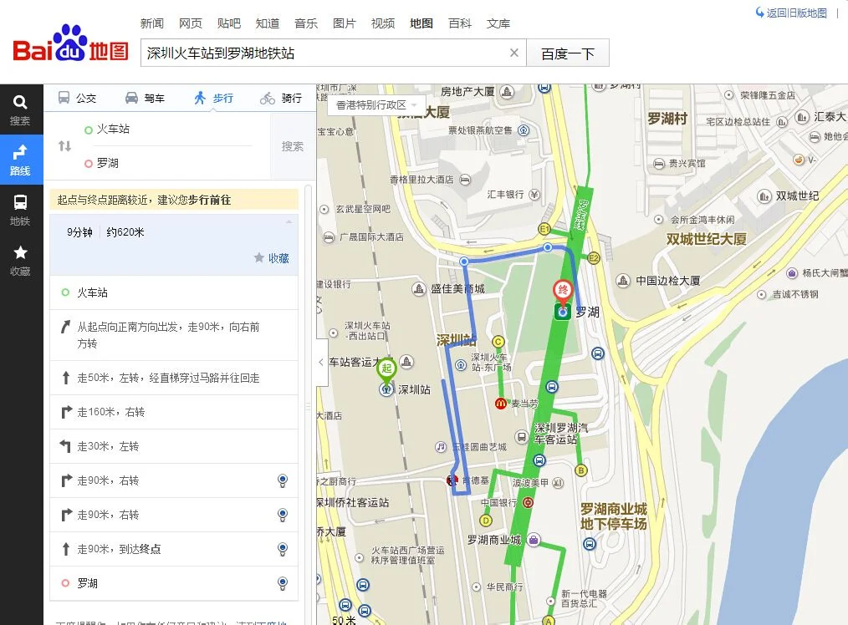The height and width of the screenshot is (625, 848).
Task: Toggle lamp icon next to 走90米，右转 step
Action: tap(282, 480)
